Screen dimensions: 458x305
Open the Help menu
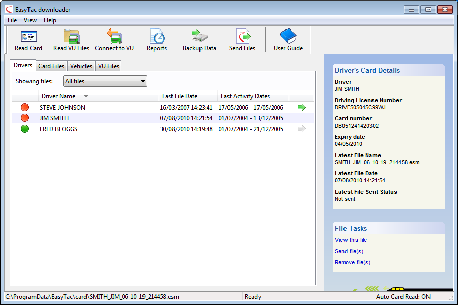(50, 20)
